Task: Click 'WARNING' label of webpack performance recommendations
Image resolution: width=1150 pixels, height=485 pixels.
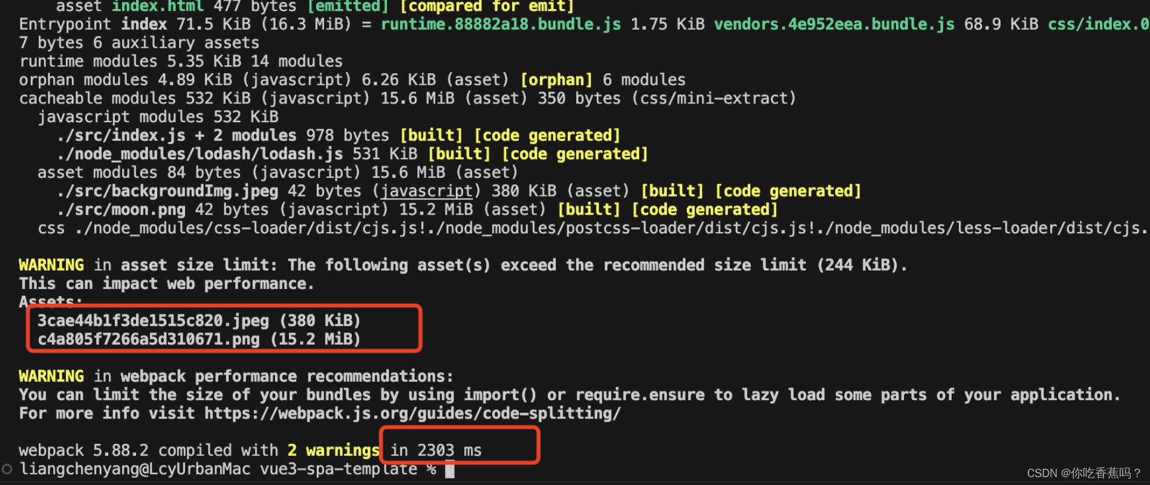Action: [x=51, y=376]
